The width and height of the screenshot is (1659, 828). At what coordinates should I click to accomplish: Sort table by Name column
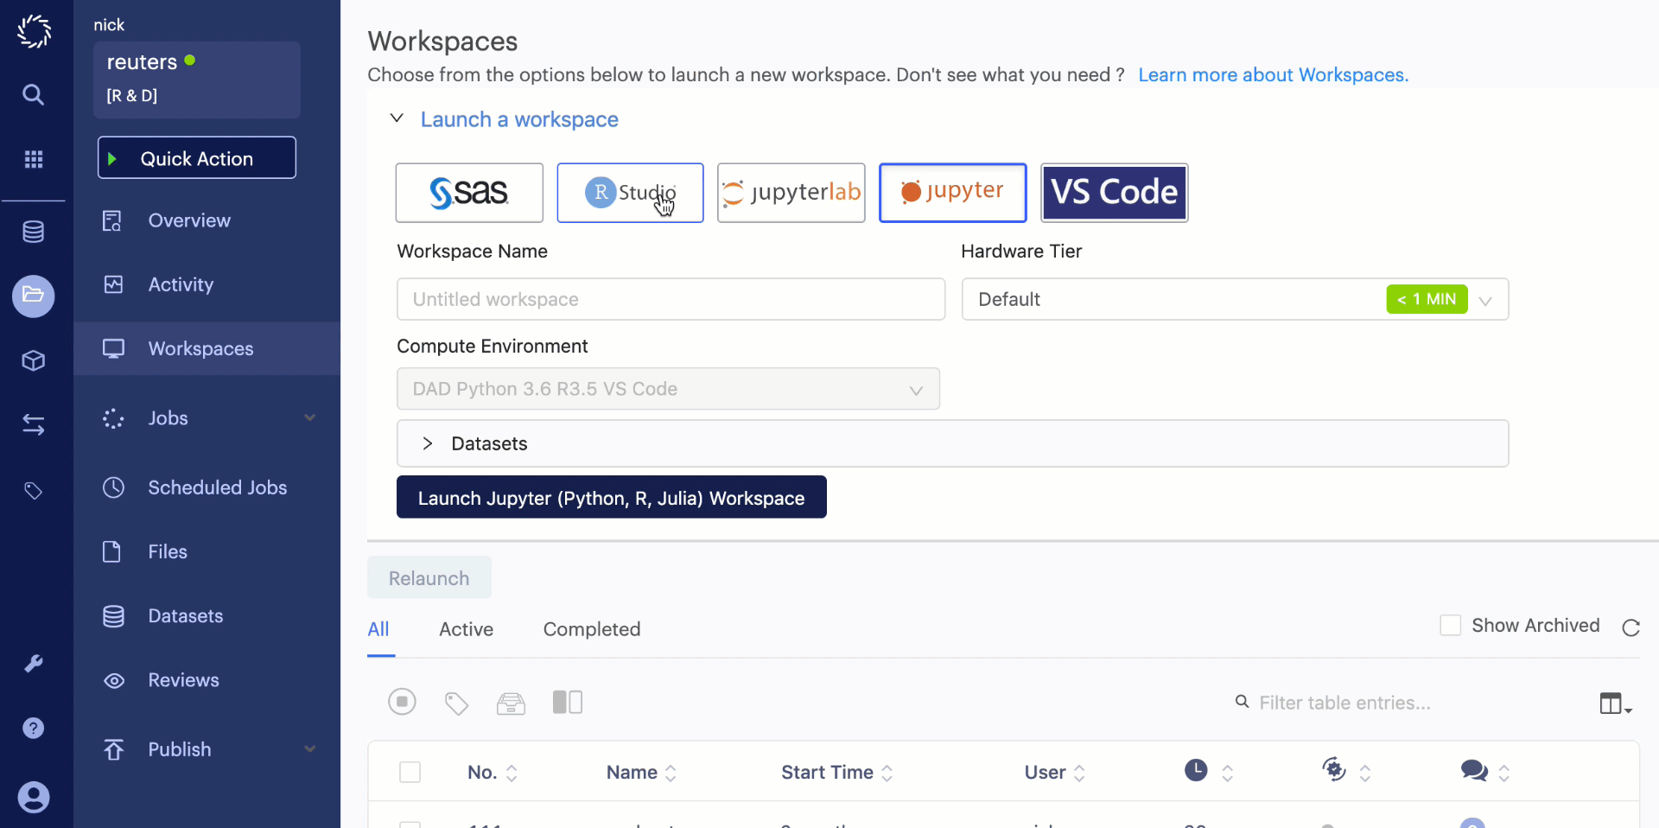click(641, 772)
